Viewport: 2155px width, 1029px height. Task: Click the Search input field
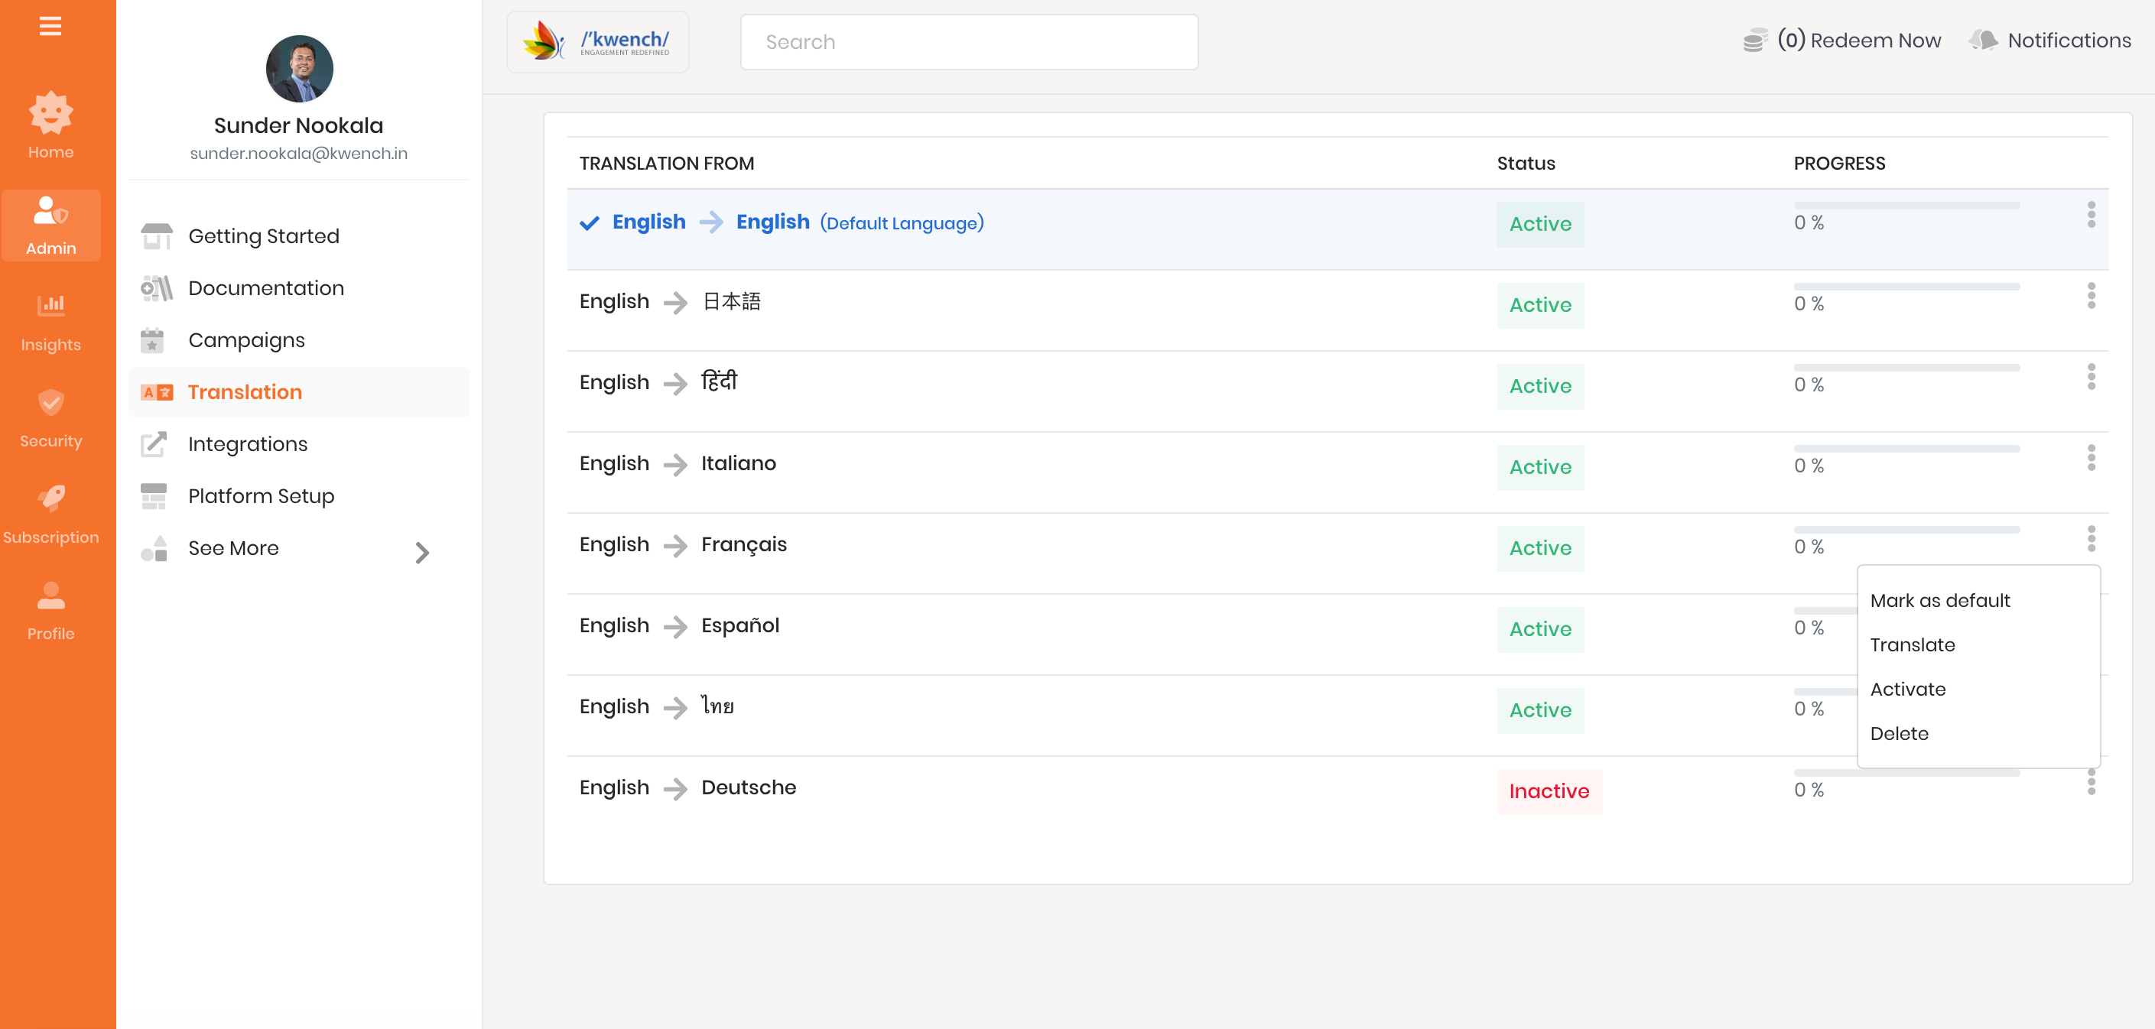(x=969, y=42)
